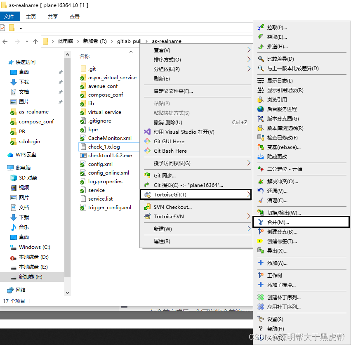
Task: Click the 比较差异 magnifier icon
Action: [x=261, y=59]
